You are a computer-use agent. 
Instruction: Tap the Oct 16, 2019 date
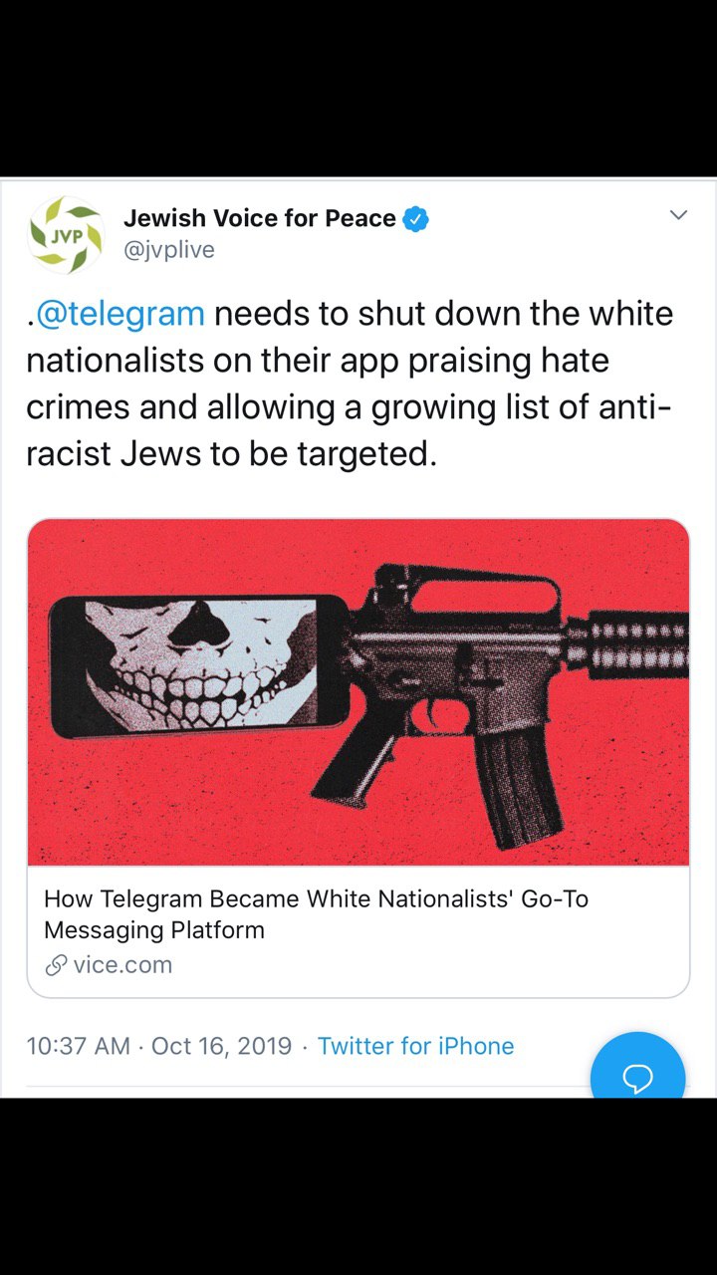(x=221, y=1046)
